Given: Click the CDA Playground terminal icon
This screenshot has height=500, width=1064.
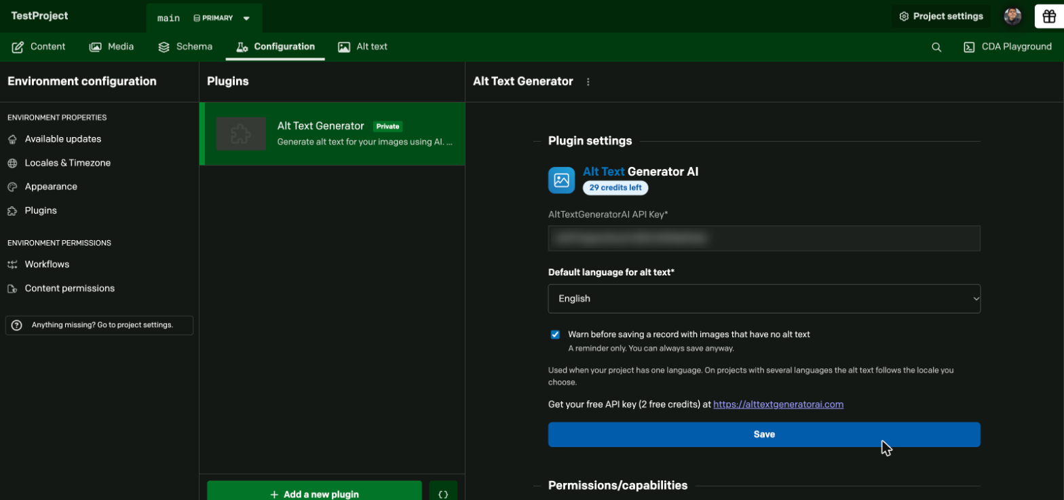Looking at the screenshot, I should click(x=969, y=47).
